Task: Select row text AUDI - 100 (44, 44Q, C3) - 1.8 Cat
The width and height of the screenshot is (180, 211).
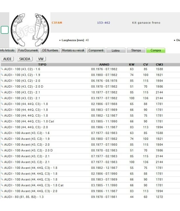Action: click(29, 121)
